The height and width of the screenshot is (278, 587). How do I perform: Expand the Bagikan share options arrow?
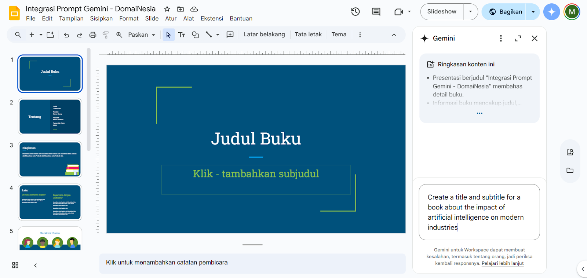[x=533, y=12]
